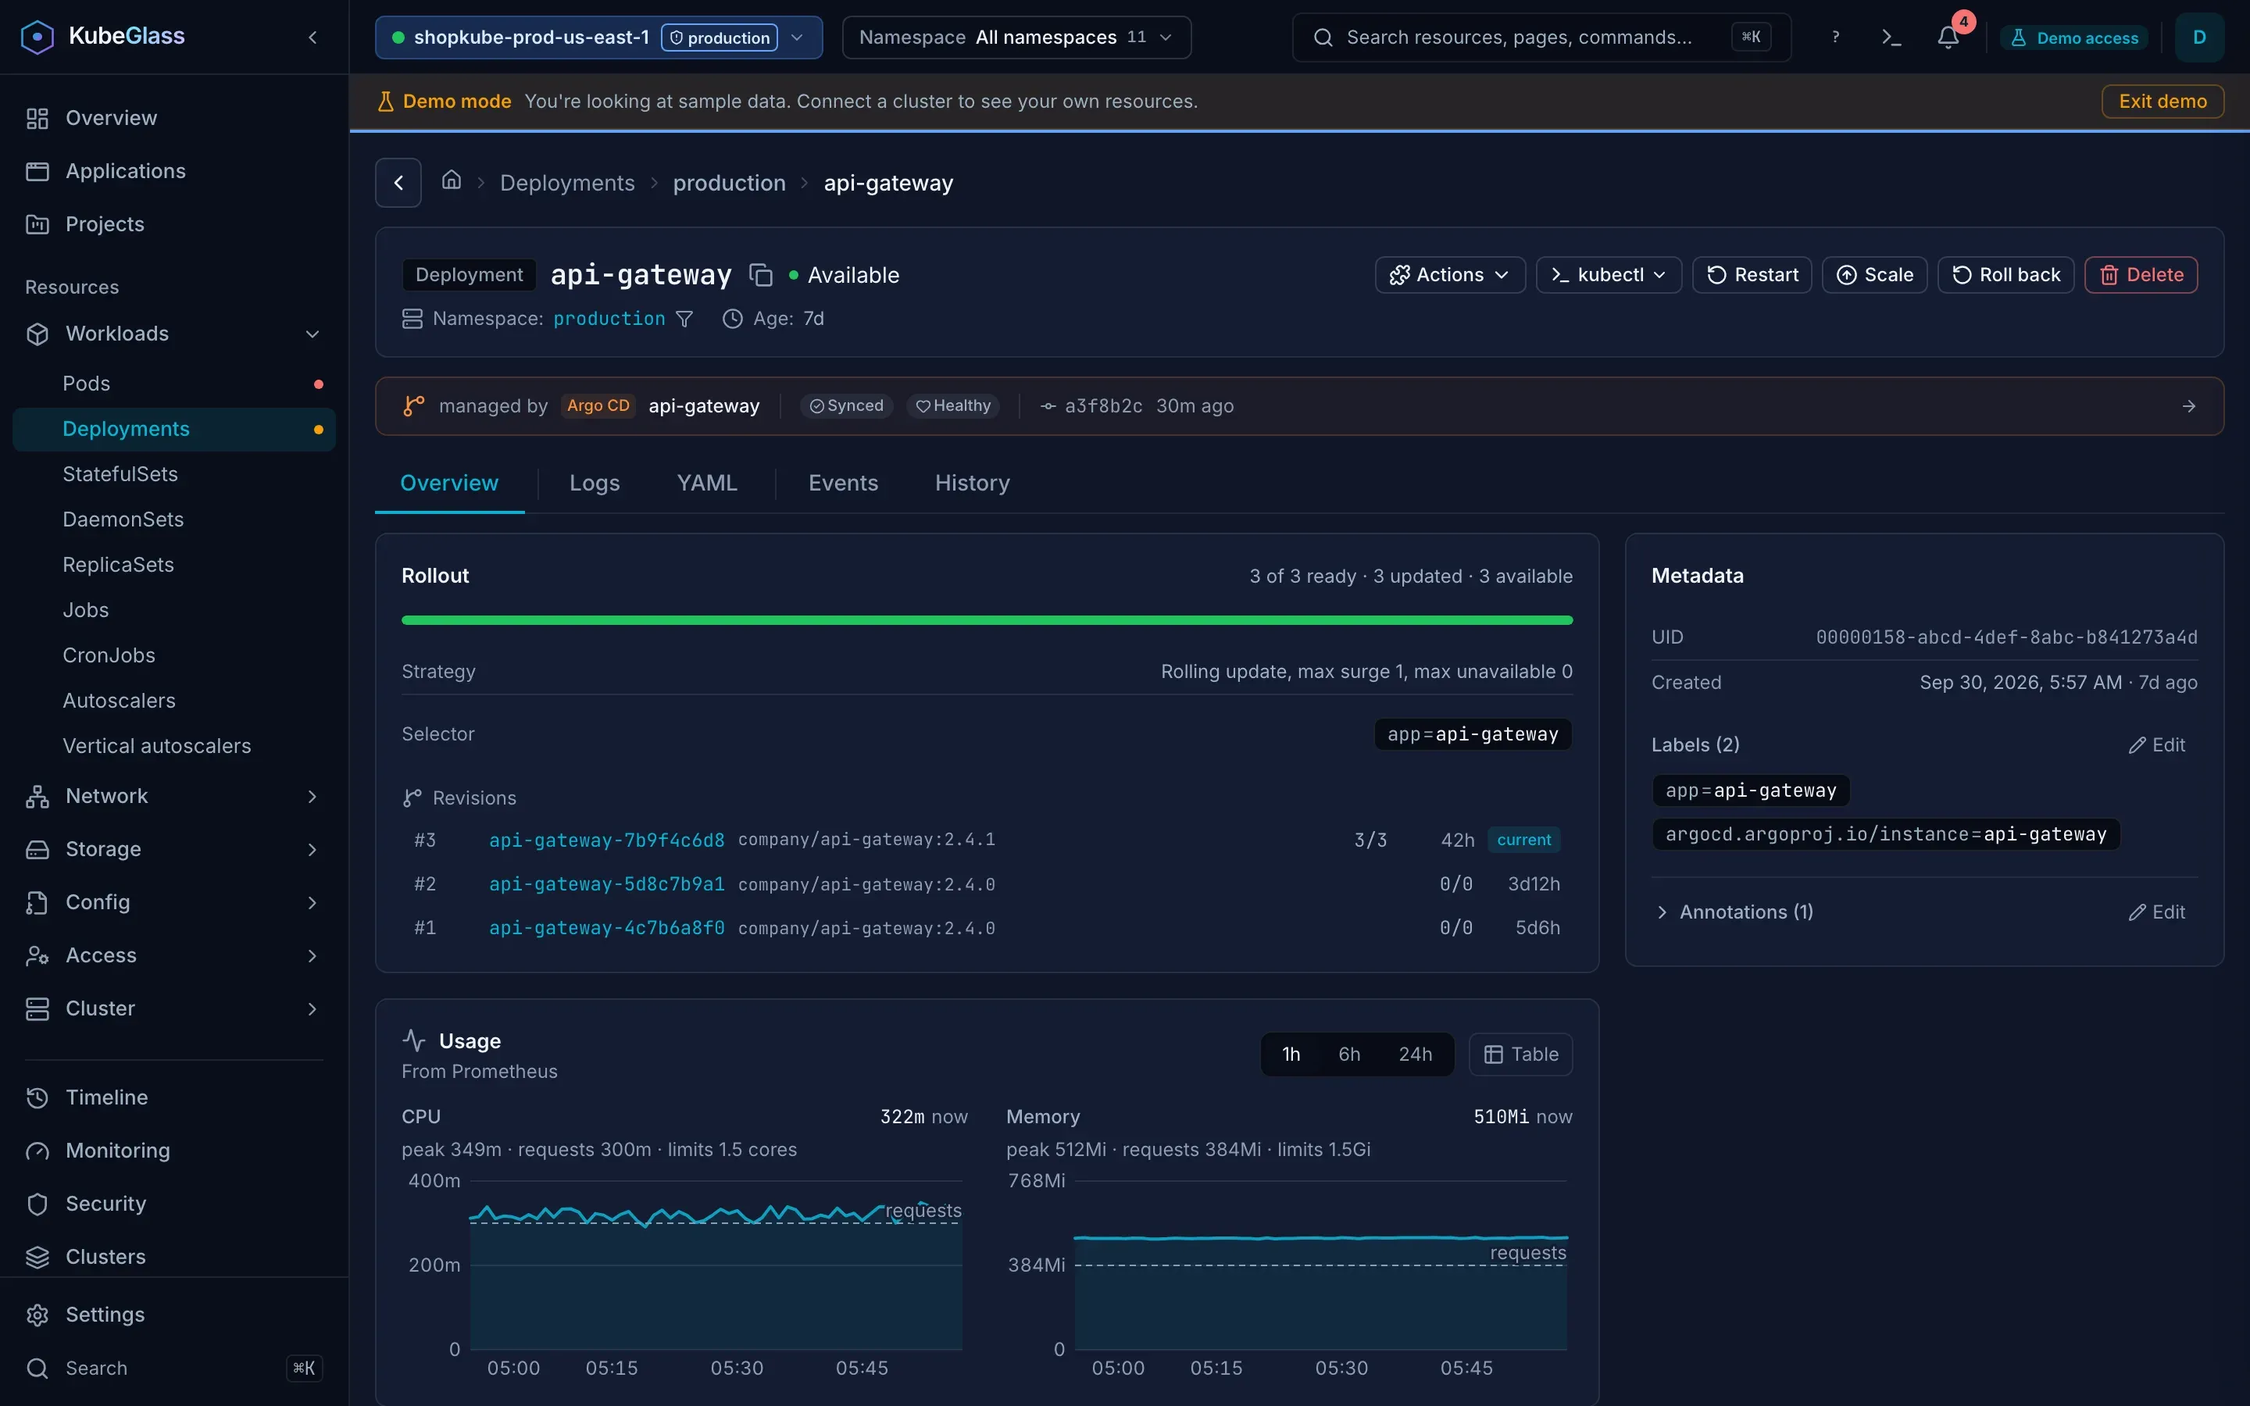
Task: Expand the Network section
Action: pyautogui.click(x=174, y=796)
